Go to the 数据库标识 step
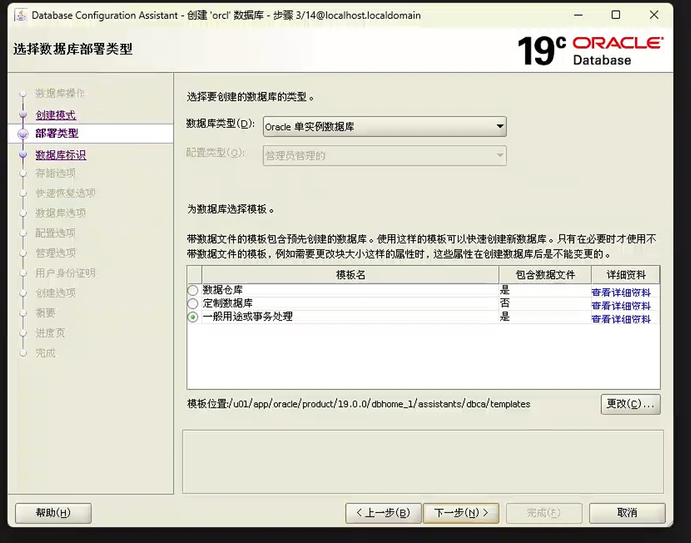 [x=61, y=155]
